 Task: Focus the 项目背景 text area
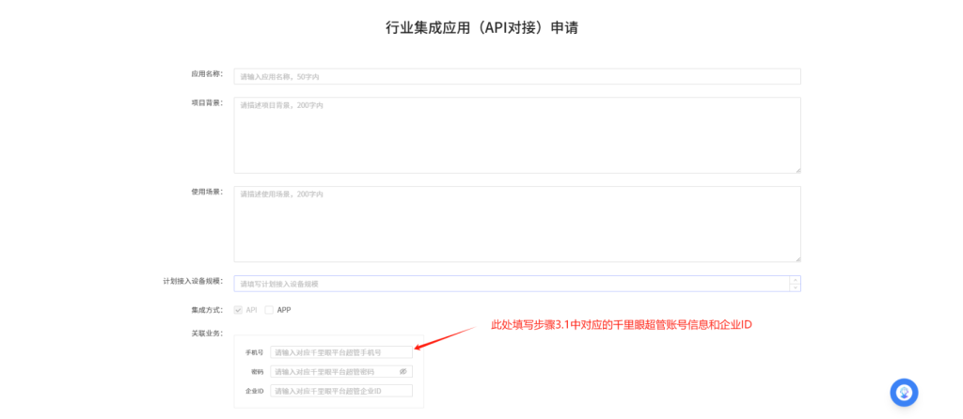pos(517,135)
